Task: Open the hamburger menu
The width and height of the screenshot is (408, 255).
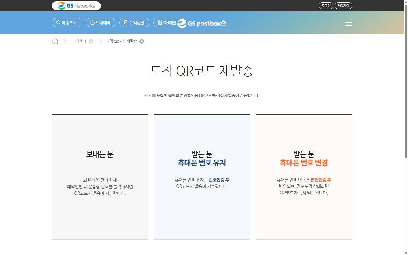Action: (x=349, y=23)
